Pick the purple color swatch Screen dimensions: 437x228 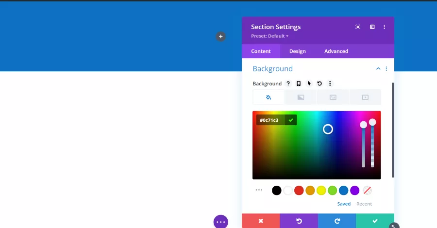(354, 191)
